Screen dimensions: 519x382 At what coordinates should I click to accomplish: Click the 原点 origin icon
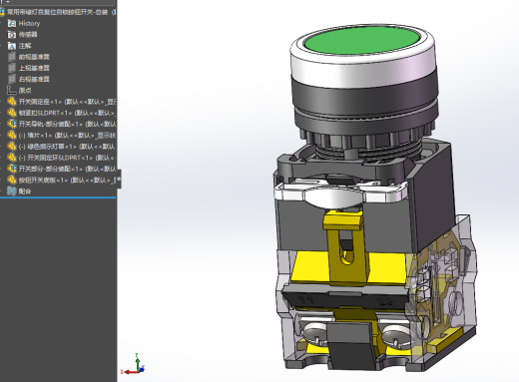(x=12, y=90)
